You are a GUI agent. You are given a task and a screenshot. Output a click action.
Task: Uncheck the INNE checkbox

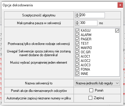(x=77, y=74)
